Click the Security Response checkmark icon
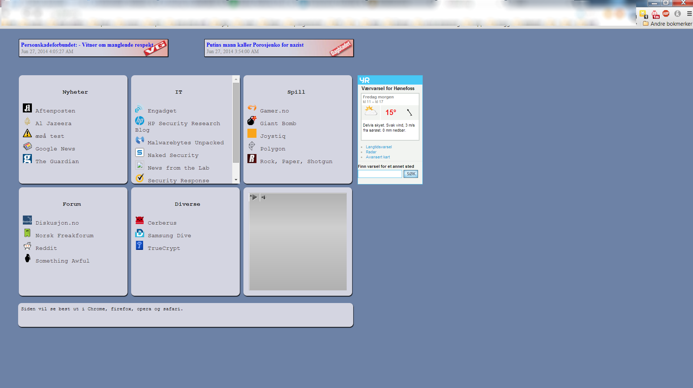 pyautogui.click(x=139, y=178)
